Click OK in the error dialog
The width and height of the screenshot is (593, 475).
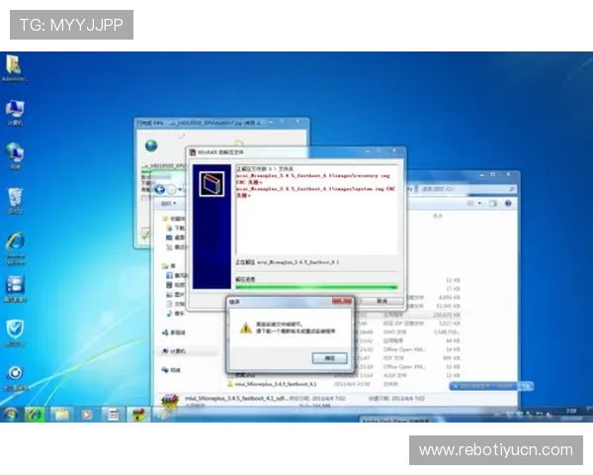(x=328, y=356)
